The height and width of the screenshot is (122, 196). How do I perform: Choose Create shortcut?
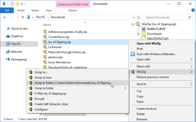click(146, 109)
